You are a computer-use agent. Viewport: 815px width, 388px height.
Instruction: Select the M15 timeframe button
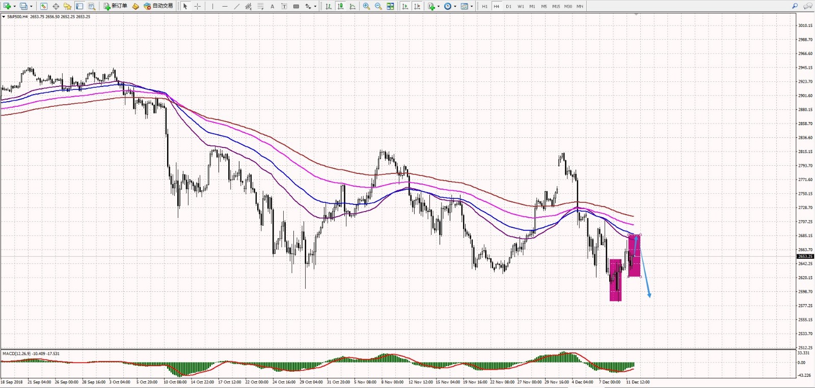coord(556,6)
